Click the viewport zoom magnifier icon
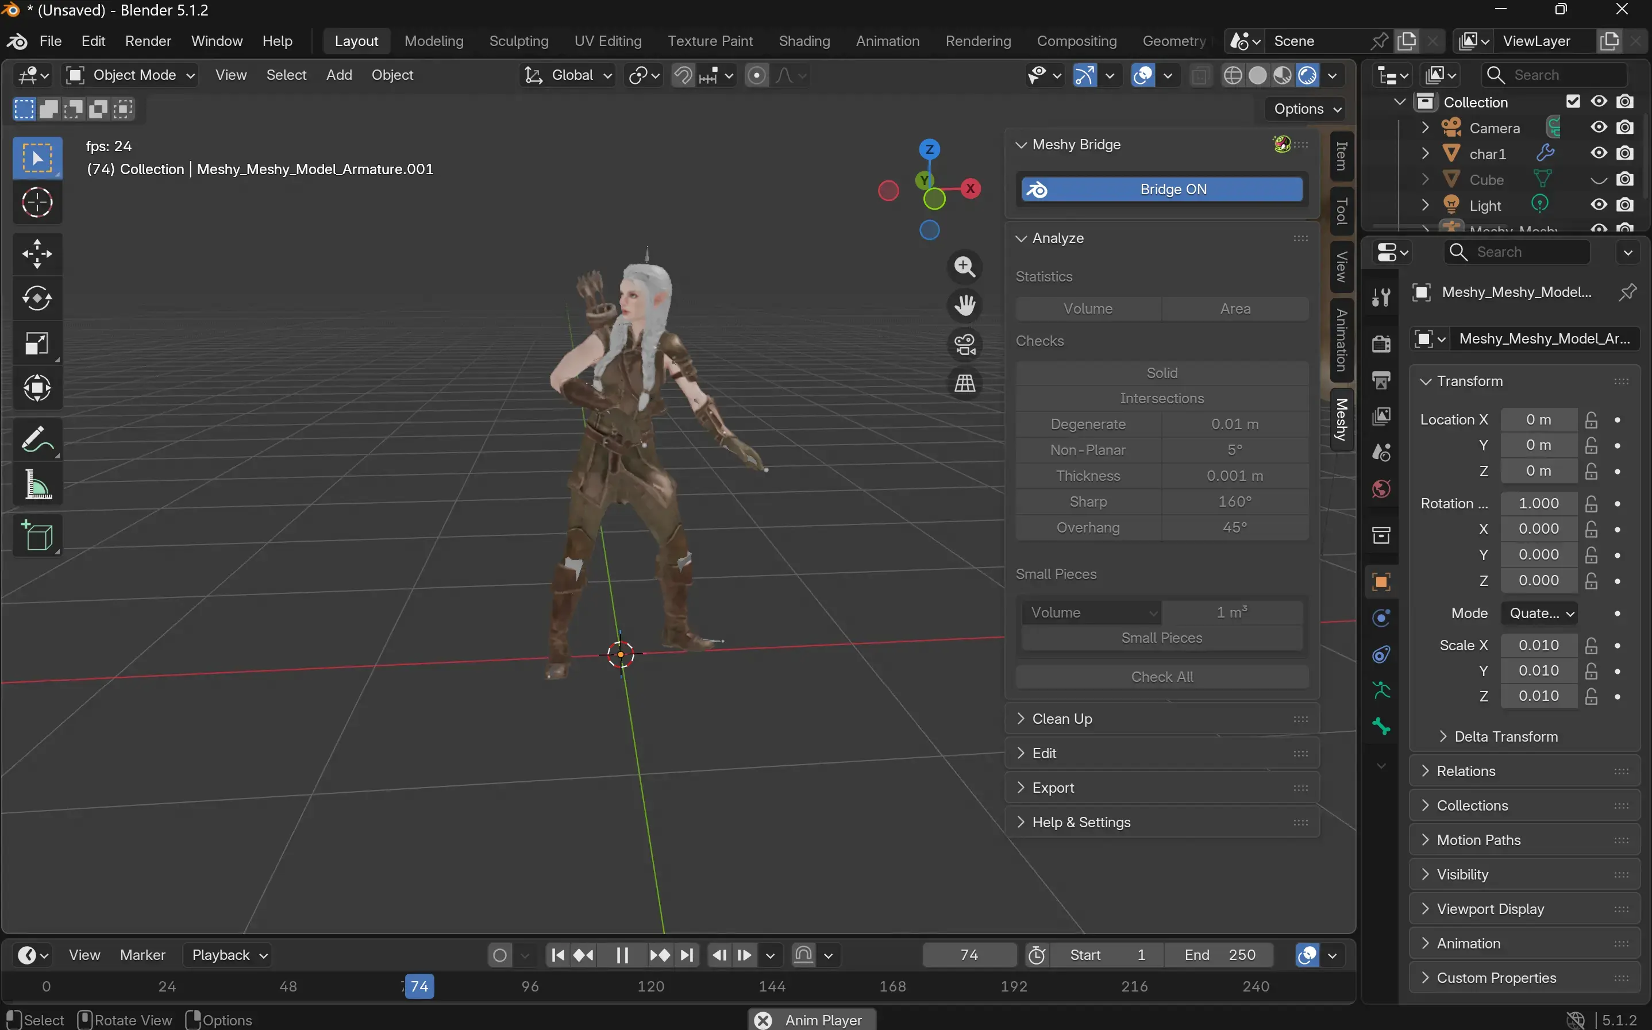This screenshot has width=1652, height=1030. click(x=965, y=267)
